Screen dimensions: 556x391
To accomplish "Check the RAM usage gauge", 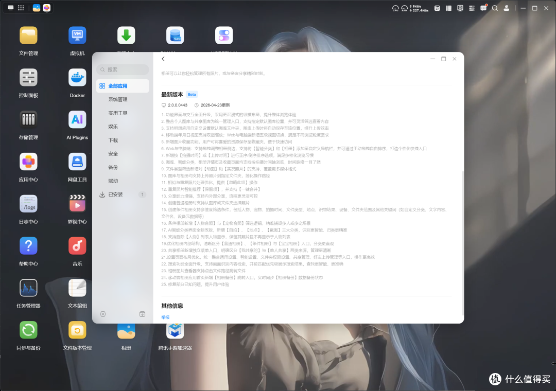I will 404,8.
